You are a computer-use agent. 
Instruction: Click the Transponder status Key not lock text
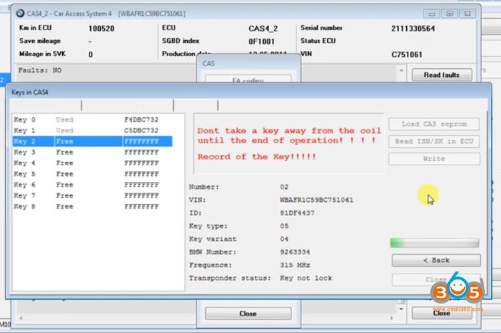coord(306,278)
